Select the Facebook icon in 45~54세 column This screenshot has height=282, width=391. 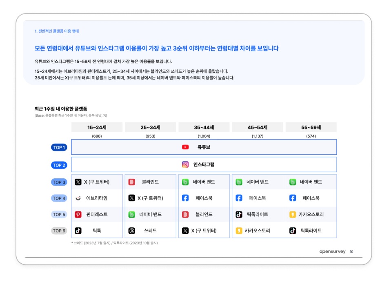tap(239, 198)
